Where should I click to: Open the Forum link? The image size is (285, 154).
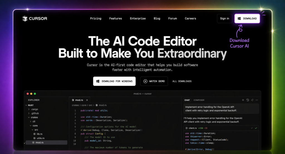[x=173, y=19]
